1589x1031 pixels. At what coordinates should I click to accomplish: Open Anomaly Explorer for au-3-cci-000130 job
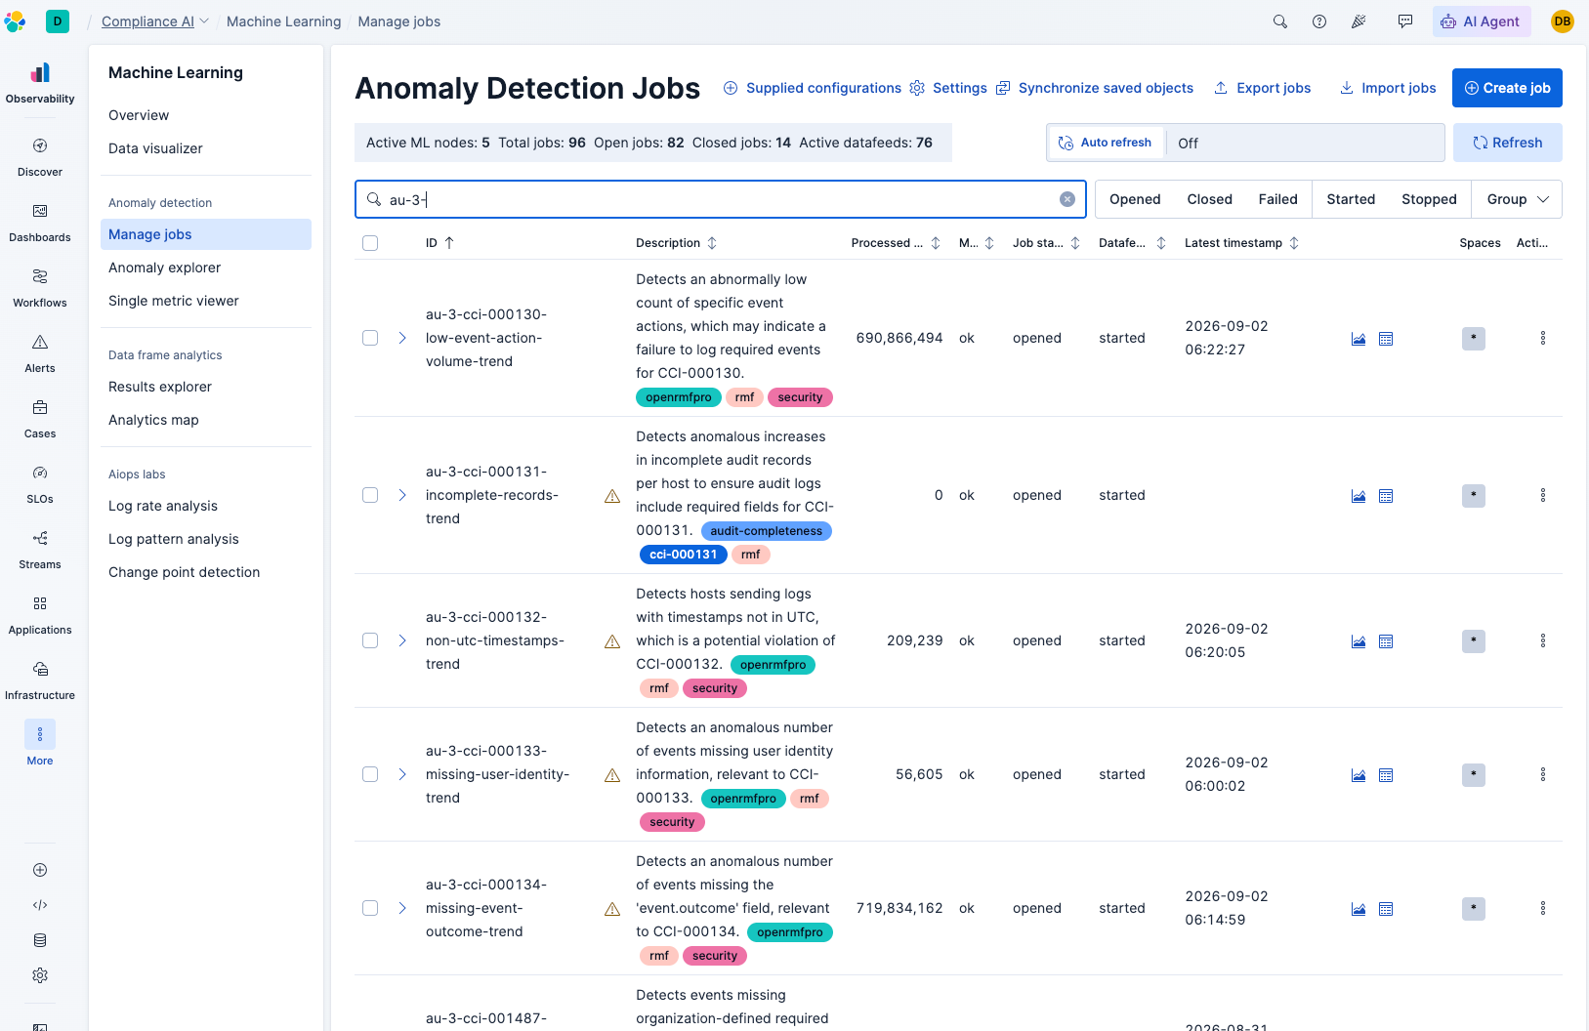point(1386,339)
